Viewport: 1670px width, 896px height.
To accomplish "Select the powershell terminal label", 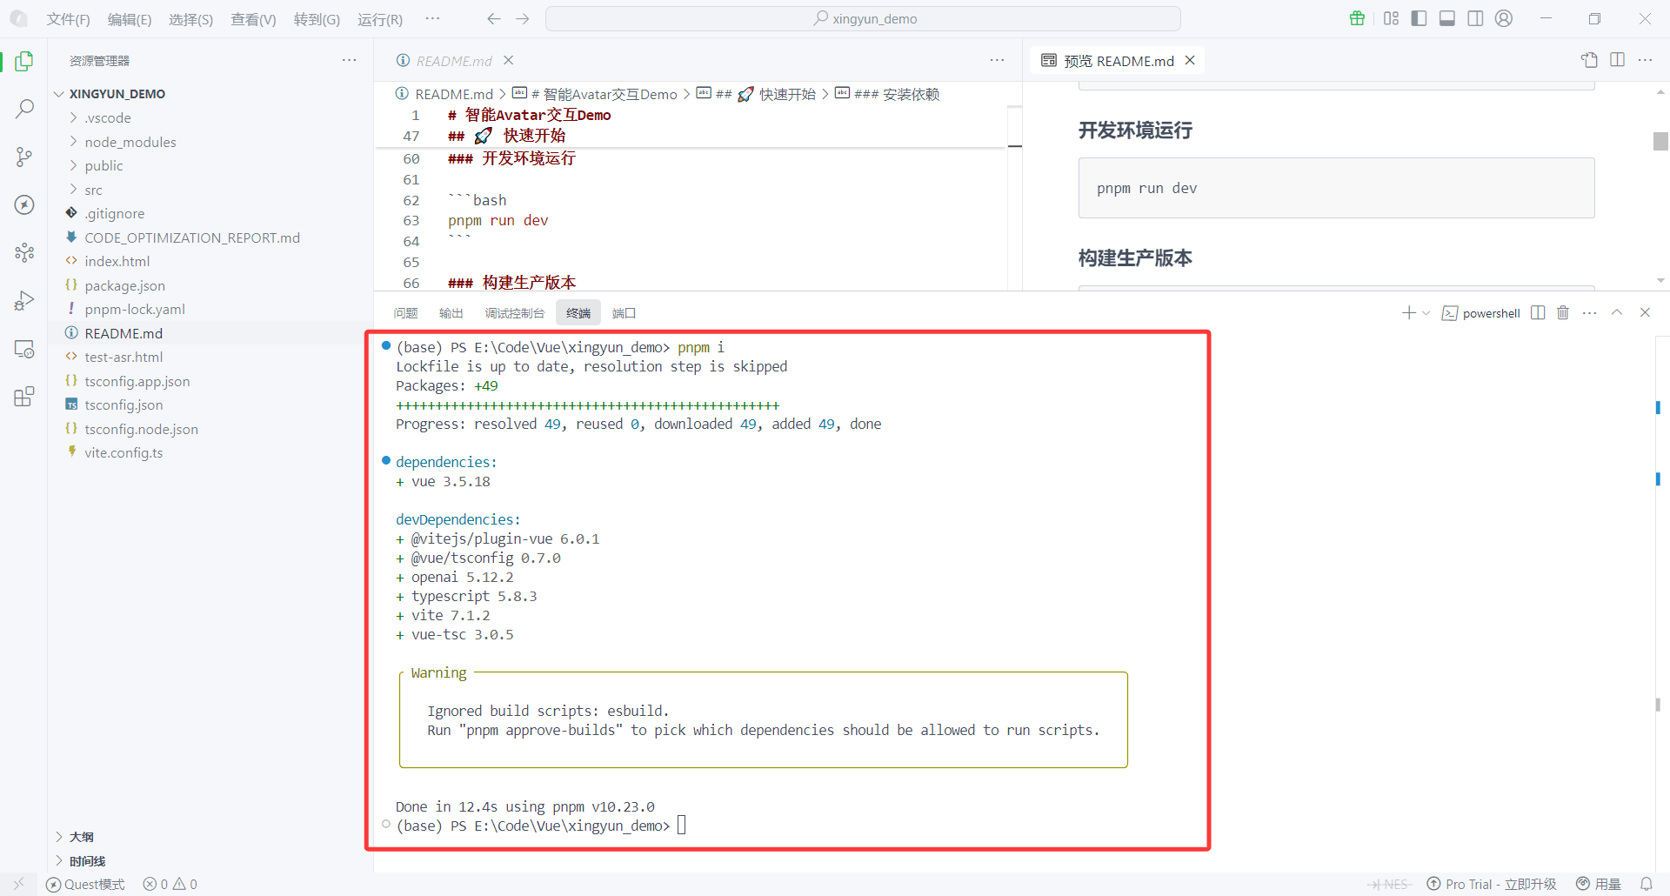I will pyautogui.click(x=1491, y=313).
